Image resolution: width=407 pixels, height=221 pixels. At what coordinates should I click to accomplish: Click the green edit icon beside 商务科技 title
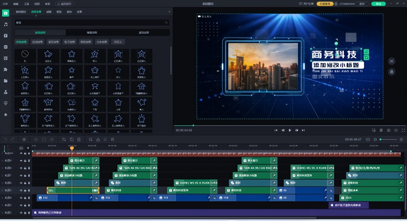[x=366, y=52]
